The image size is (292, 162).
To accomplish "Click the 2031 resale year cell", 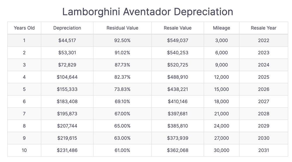I will pos(264,150).
